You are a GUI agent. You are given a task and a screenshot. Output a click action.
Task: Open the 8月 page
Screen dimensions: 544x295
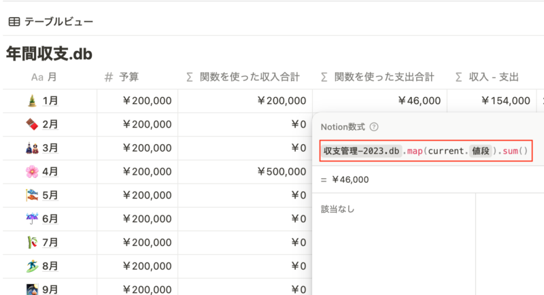pos(50,266)
